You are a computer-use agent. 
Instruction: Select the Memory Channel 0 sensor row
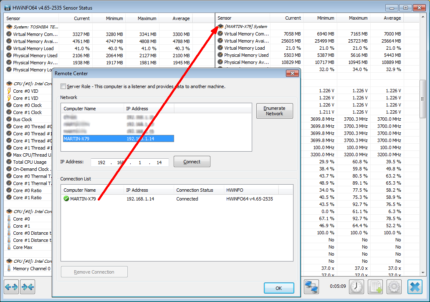pos(29,269)
